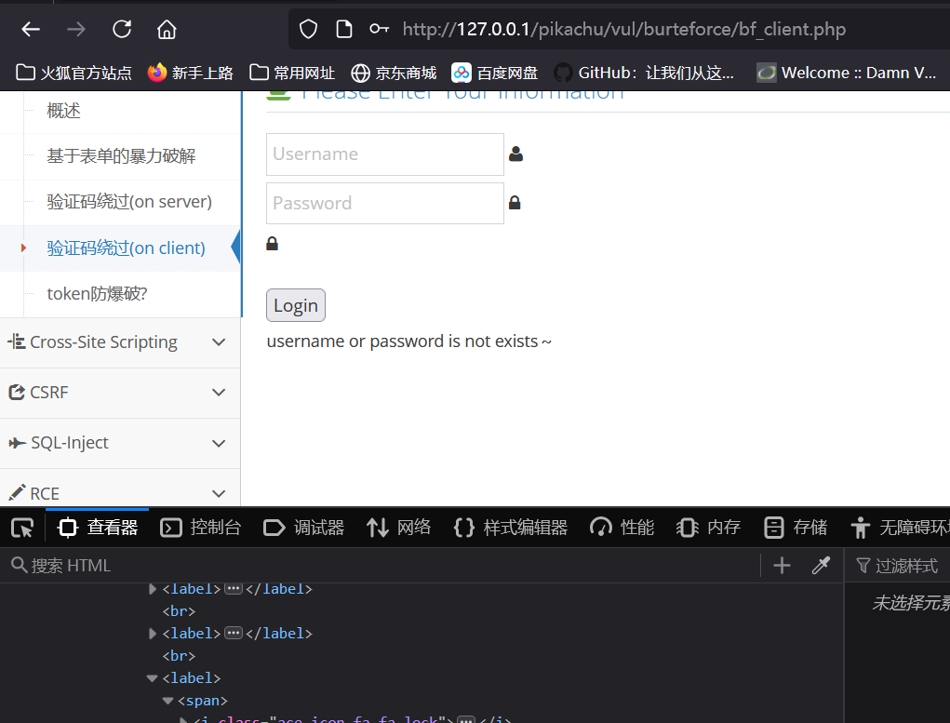Collapse the span node
Screen dimensions: 950x723
(x=167, y=702)
